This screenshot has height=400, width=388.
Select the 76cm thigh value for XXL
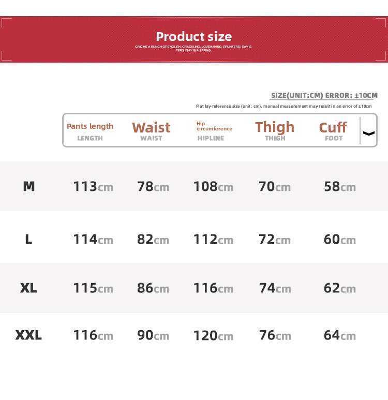(275, 335)
